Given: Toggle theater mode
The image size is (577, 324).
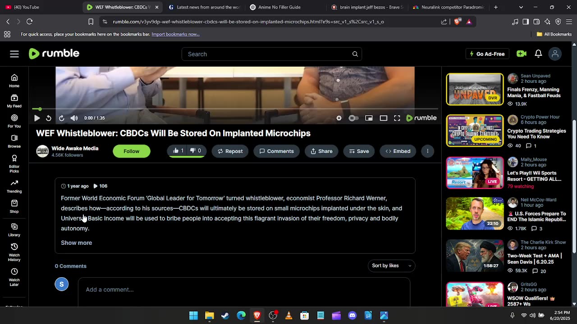Looking at the screenshot, I should [384, 118].
